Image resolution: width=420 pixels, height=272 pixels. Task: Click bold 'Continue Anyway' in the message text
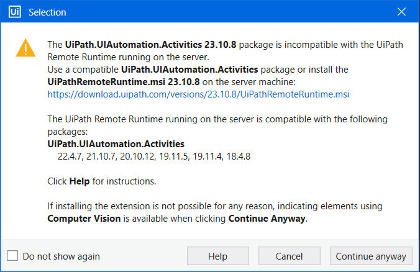(267, 219)
